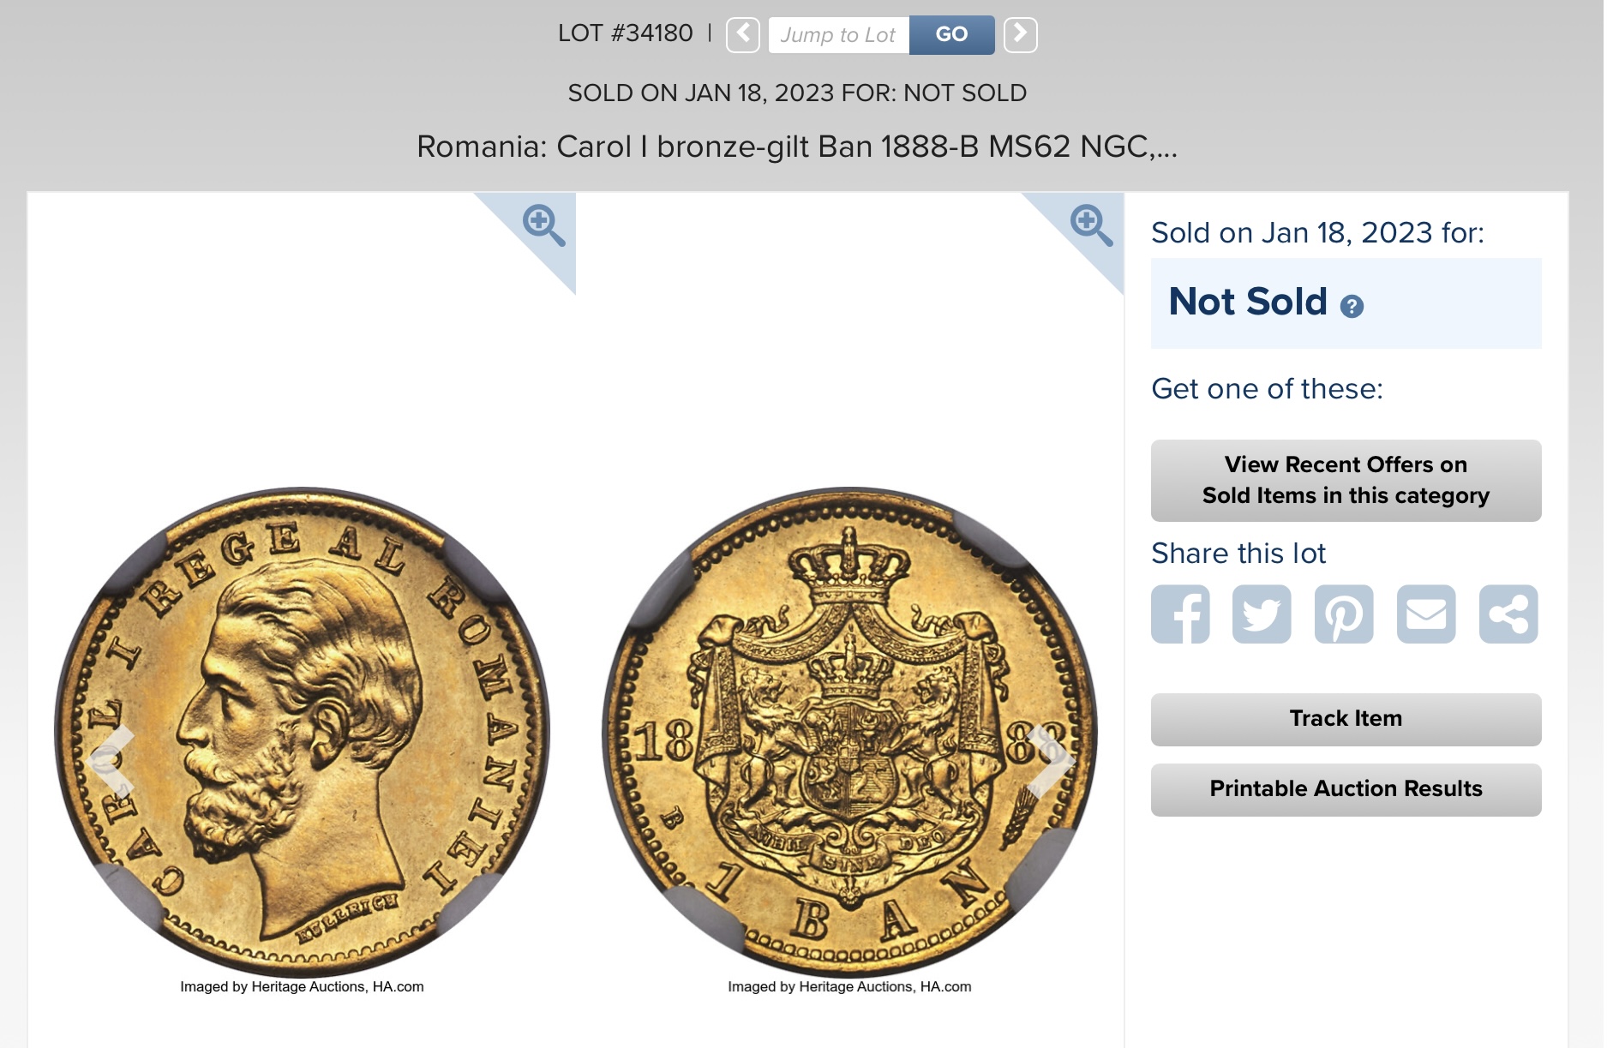The image size is (1607, 1048).
Task: Zoom the obverse coin image magnifier
Action: 543,225
